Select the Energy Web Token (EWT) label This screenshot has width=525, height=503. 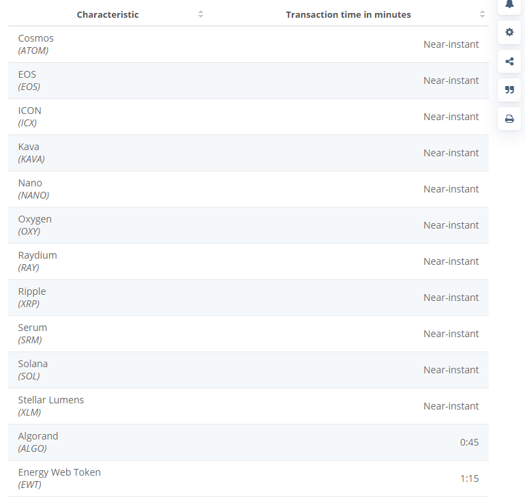pyautogui.click(x=59, y=478)
